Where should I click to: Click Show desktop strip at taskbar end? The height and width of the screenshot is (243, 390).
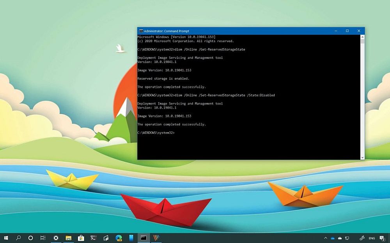pos(389,238)
